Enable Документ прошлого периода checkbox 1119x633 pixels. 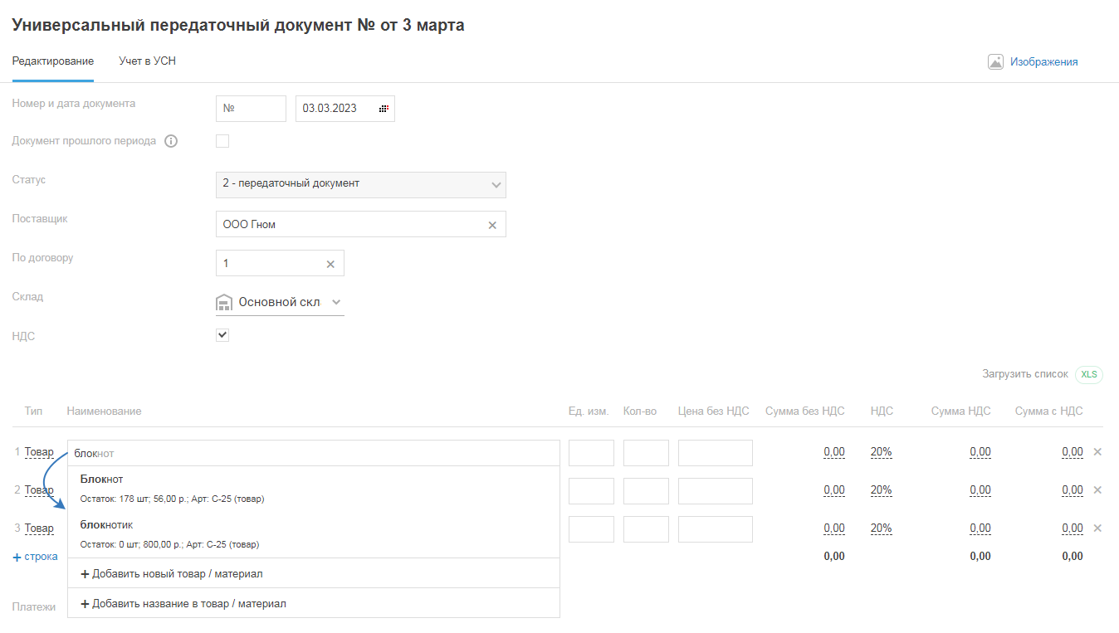pos(222,141)
